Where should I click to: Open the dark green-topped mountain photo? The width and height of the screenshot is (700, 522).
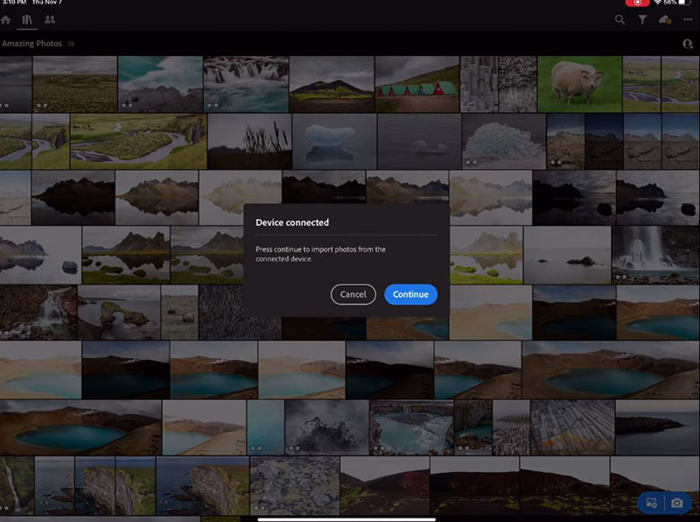(x=332, y=84)
